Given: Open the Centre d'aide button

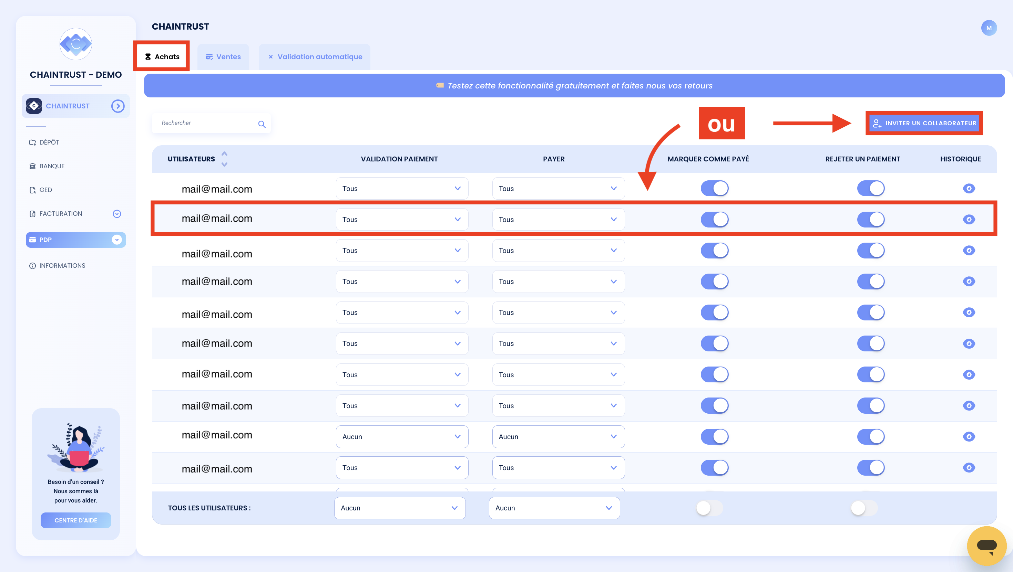Looking at the screenshot, I should tap(75, 520).
